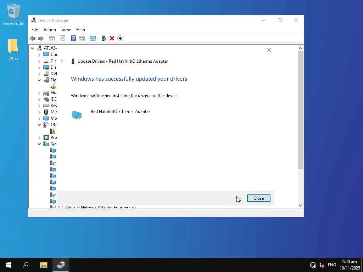
Task: Click the ENG language indicator
Action: tap(332, 265)
